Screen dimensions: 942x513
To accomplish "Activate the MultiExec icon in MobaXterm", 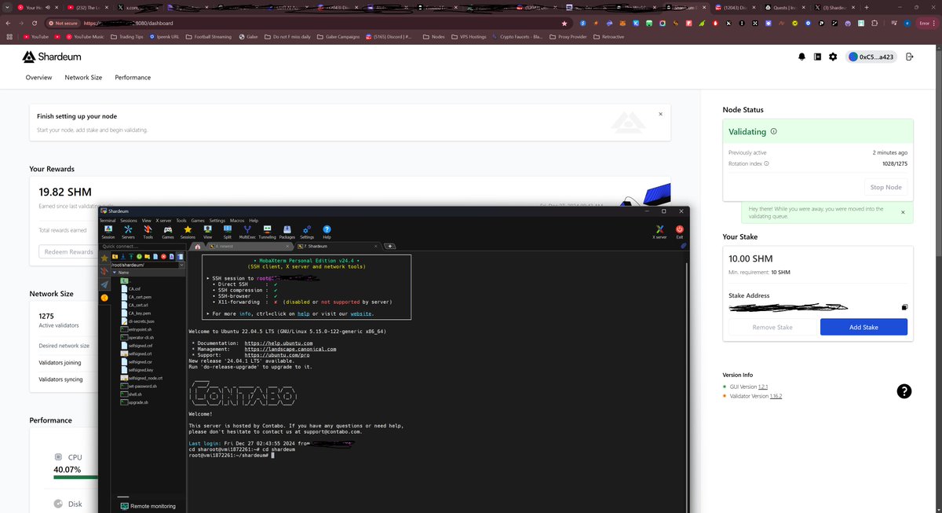I will click(247, 231).
